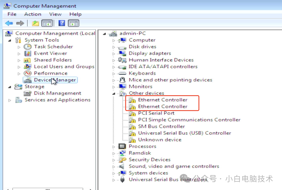Screen dimensions: 282x190
Task: Select the Computer category label
Action: point(142,40)
